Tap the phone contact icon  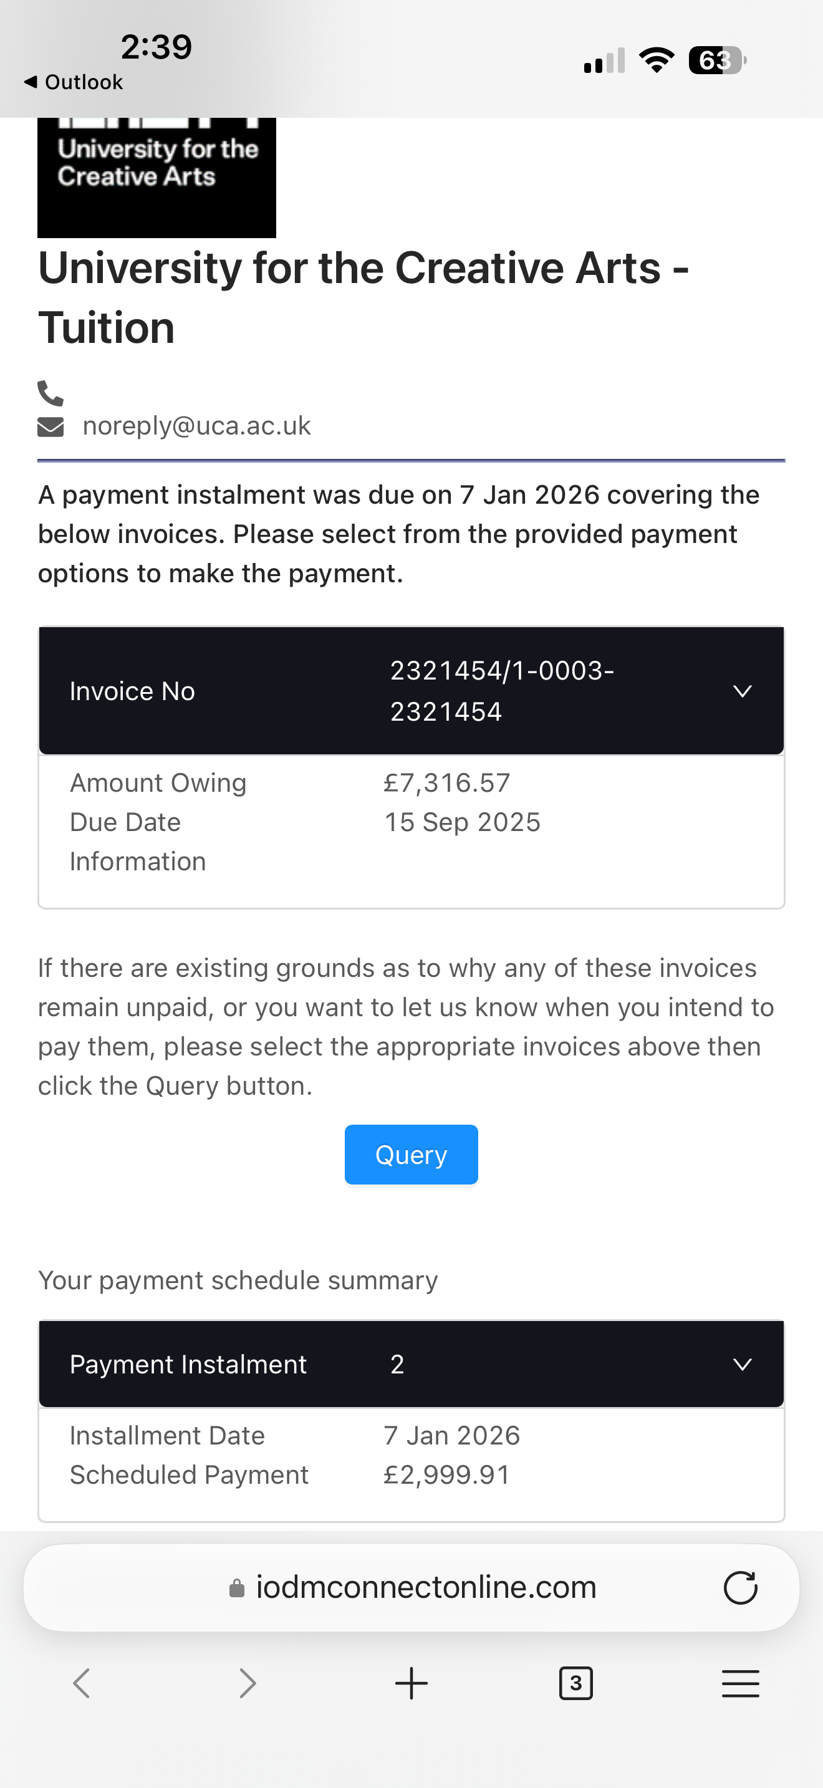point(50,393)
